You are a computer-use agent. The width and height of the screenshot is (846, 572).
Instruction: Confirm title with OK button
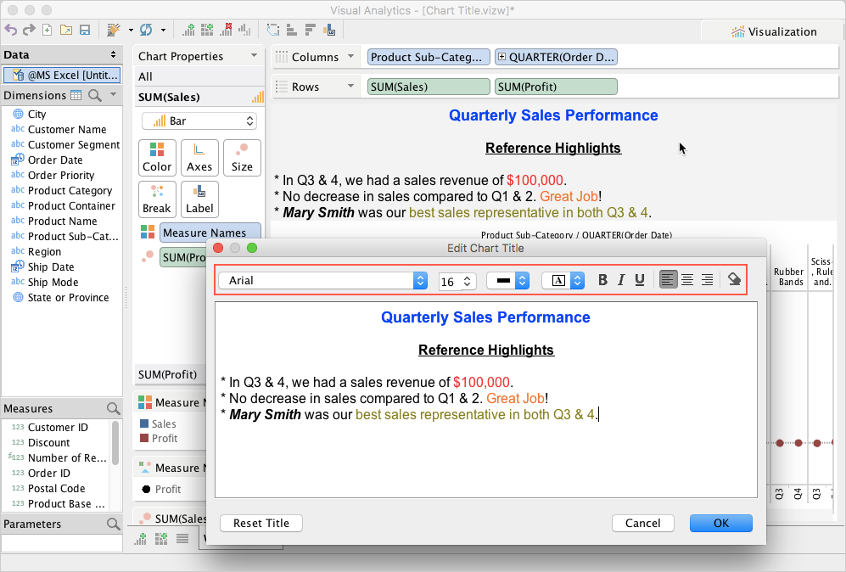tap(720, 523)
